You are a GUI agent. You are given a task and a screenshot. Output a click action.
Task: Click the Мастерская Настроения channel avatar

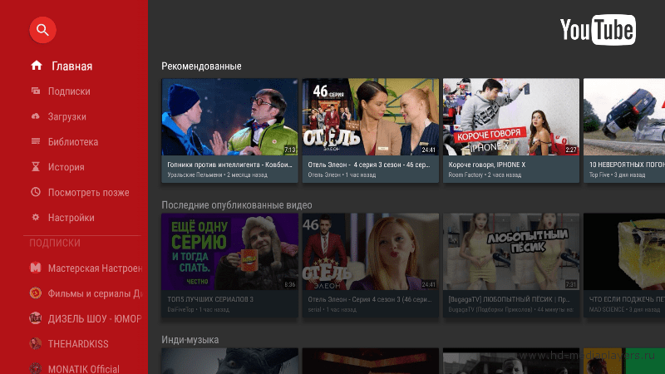(x=36, y=268)
